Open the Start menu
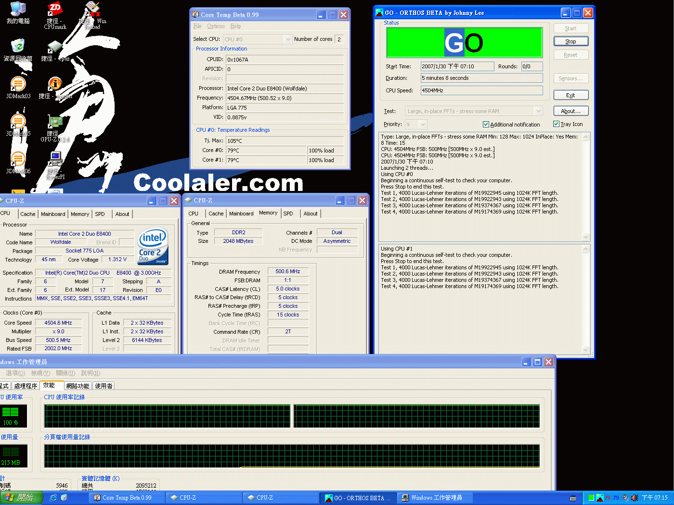 (x=22, y=498)
